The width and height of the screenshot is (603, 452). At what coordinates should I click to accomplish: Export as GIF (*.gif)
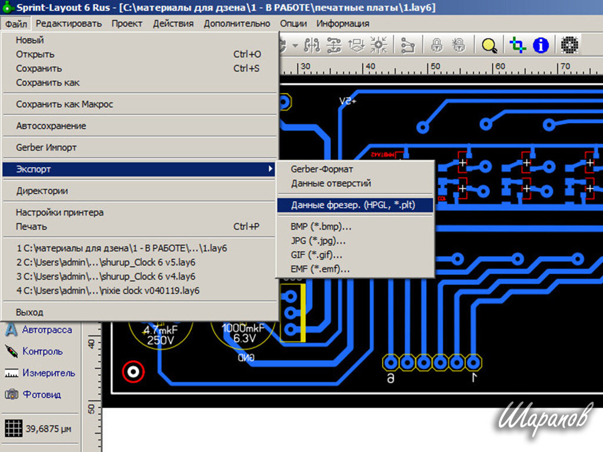click(x=355, y=255)
